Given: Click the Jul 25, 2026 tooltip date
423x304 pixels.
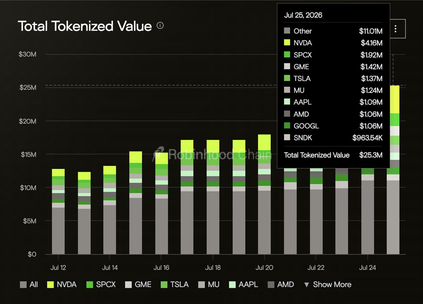Looking at the screenshot, I should pos(303,16).
